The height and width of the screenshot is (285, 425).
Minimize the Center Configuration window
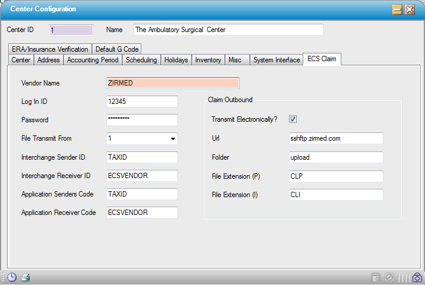[397, 9]
